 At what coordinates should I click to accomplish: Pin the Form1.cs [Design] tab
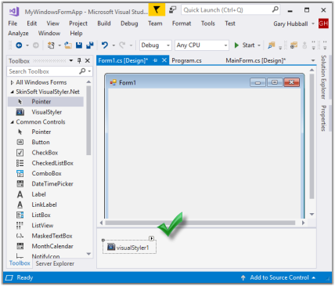click(x=155, y=60)
